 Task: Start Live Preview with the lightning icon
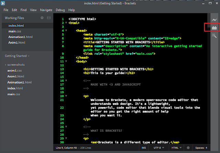click(x=214, y=20)
